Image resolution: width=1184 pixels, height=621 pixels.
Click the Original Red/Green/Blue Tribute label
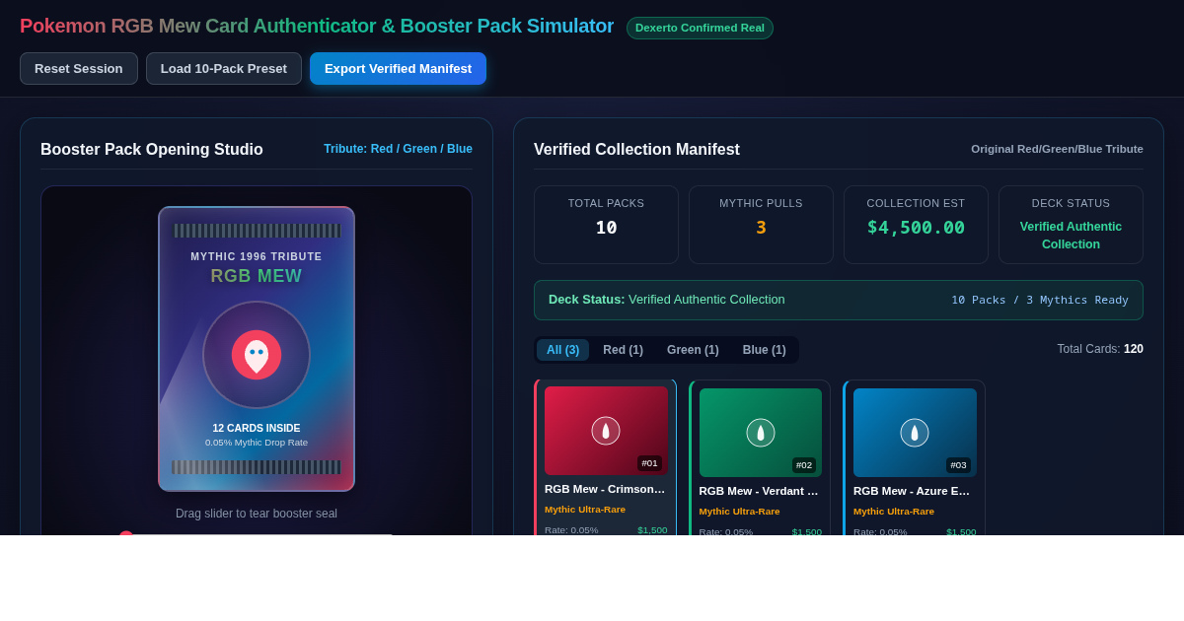coord(1057,149)
